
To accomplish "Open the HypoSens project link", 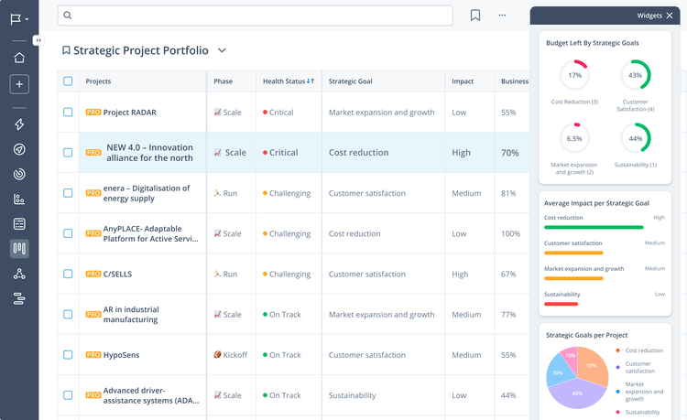I will click(121, 355).
